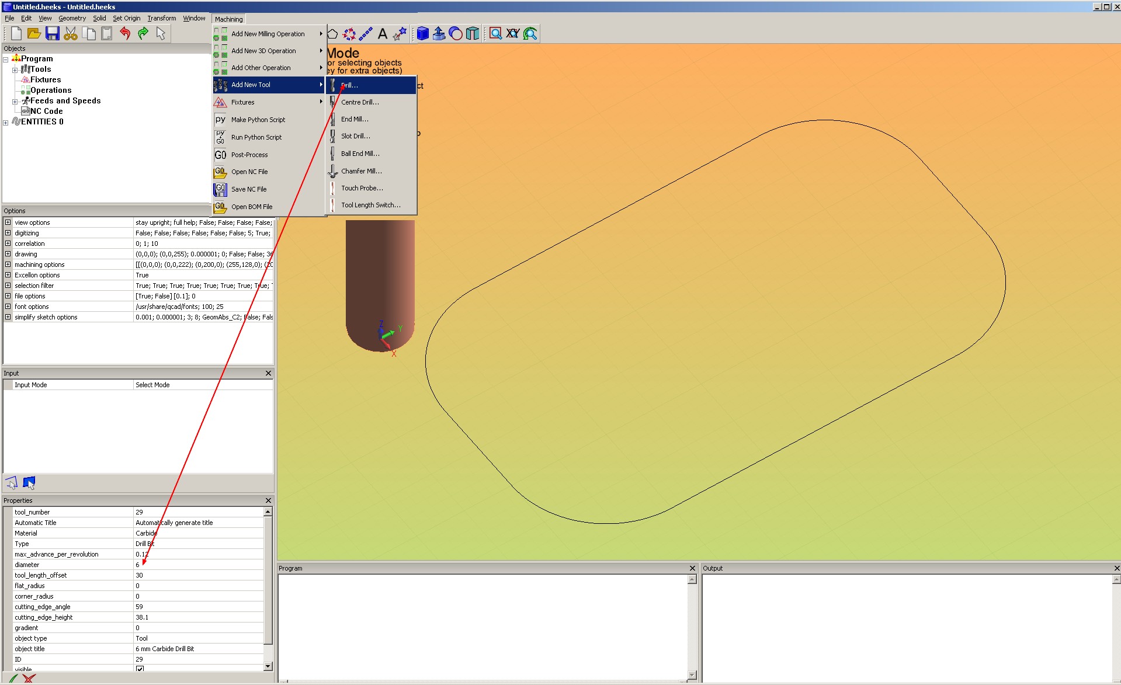The height and width of the screenshot is (685, 1121).
Task: Click the green checkmark apply icon
Action: [x=13, y=679]
